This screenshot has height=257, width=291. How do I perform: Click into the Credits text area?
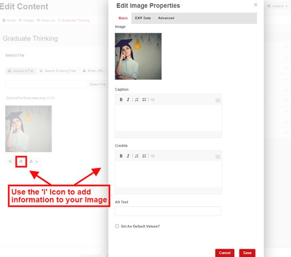click(168, 174)
